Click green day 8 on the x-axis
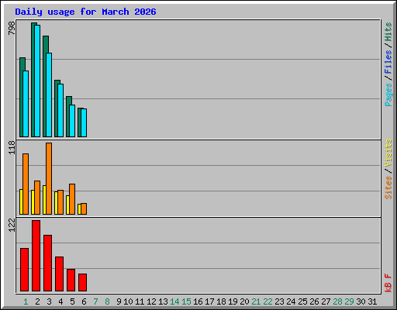 tap(107, 301)
